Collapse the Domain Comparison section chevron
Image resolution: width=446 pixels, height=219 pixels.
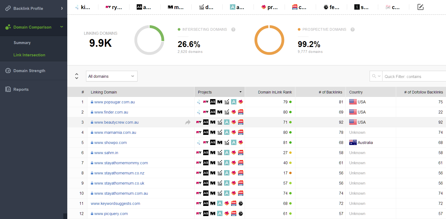click(x=62, y=27)
